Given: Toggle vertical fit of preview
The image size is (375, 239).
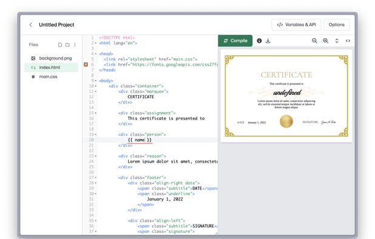Looking at the screenshot, I should point(337,41).
